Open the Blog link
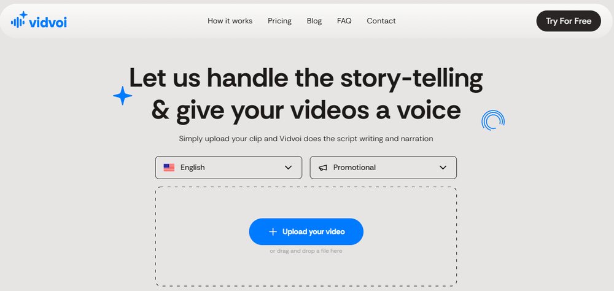Screen dimensions: 614x291 click(314, 21)
